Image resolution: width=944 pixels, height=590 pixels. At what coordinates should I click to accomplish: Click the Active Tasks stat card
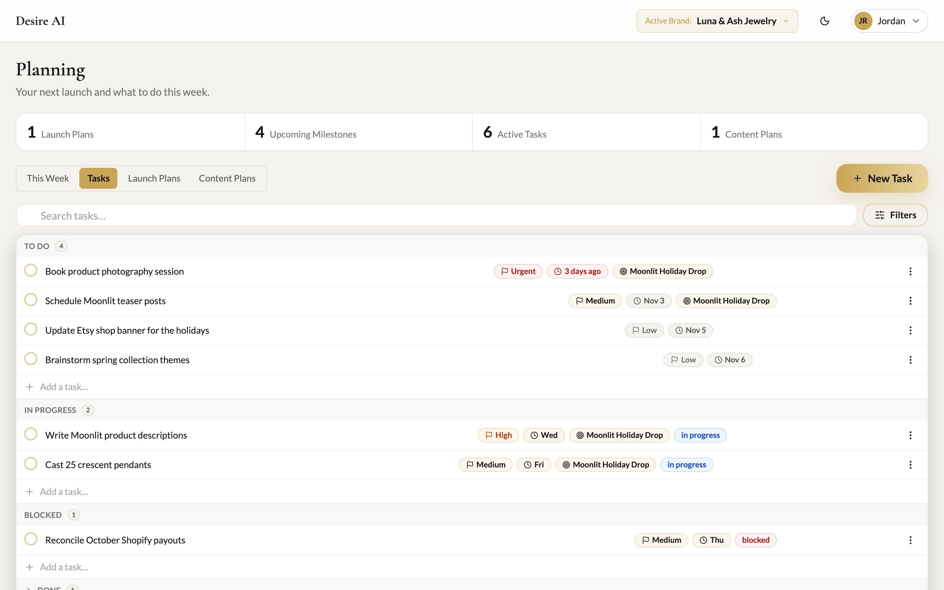click(x=586, y=132)
